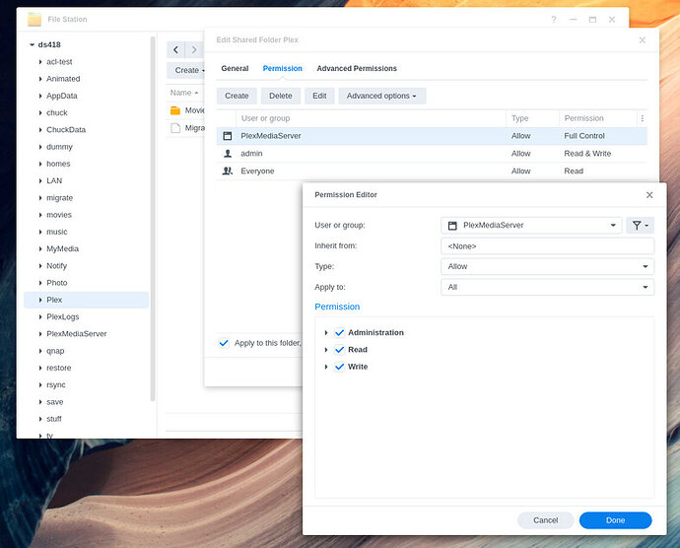Select the admin Read & Write row
Viewport: 680px width, 548px height.
click(x=432, y=154)
